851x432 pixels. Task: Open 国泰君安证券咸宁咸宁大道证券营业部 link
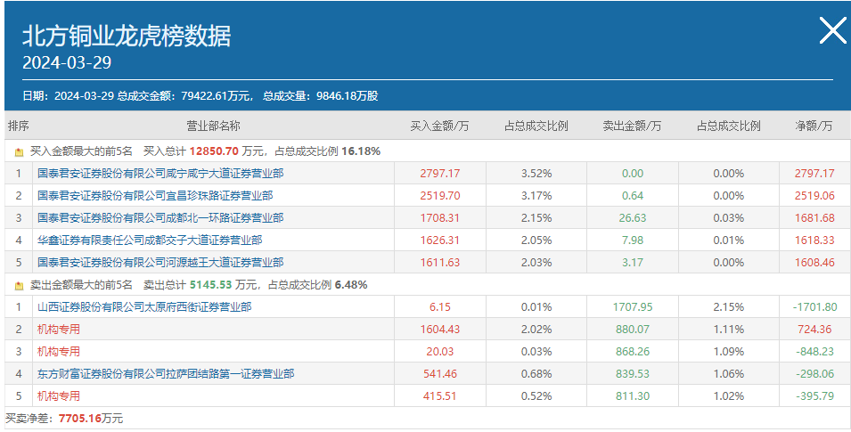pyautogui.click(x=160, y=174)
